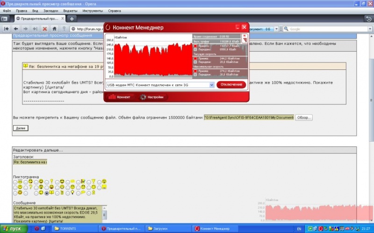Open the Инструменты menu
The width and height of the screenshot is (374, 233).
93,10
